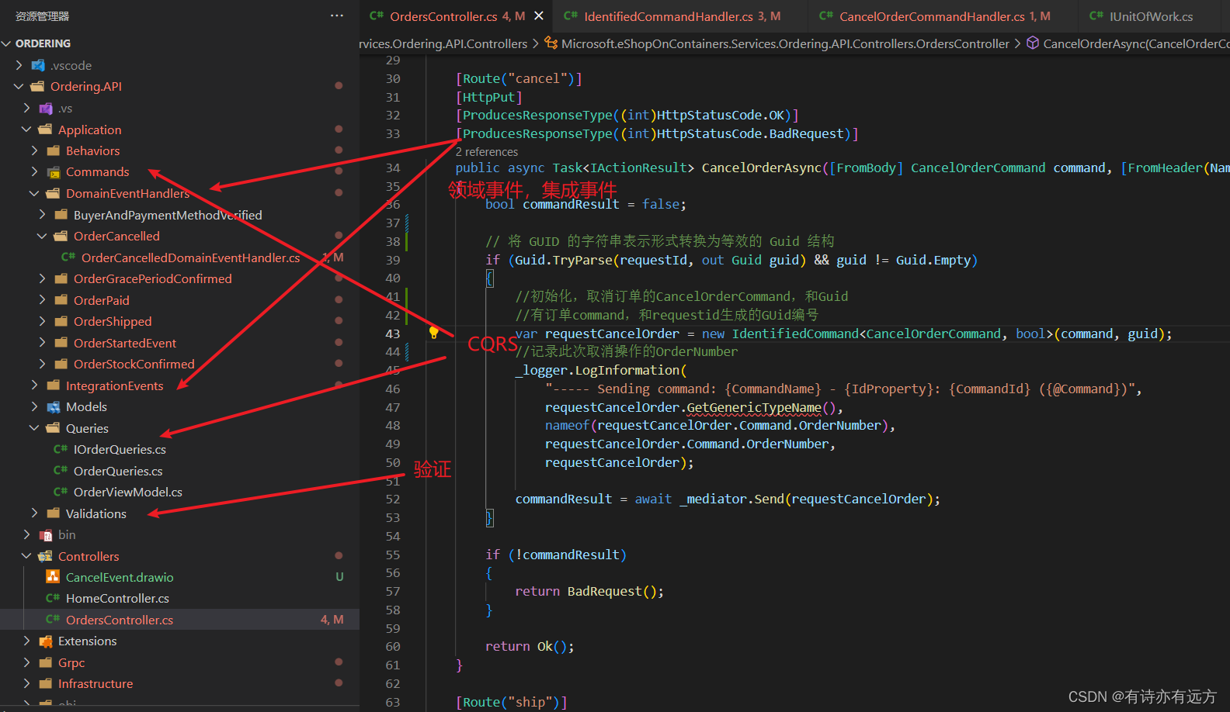Collapse the OrderCancelled folder chevron

(42, 236)
